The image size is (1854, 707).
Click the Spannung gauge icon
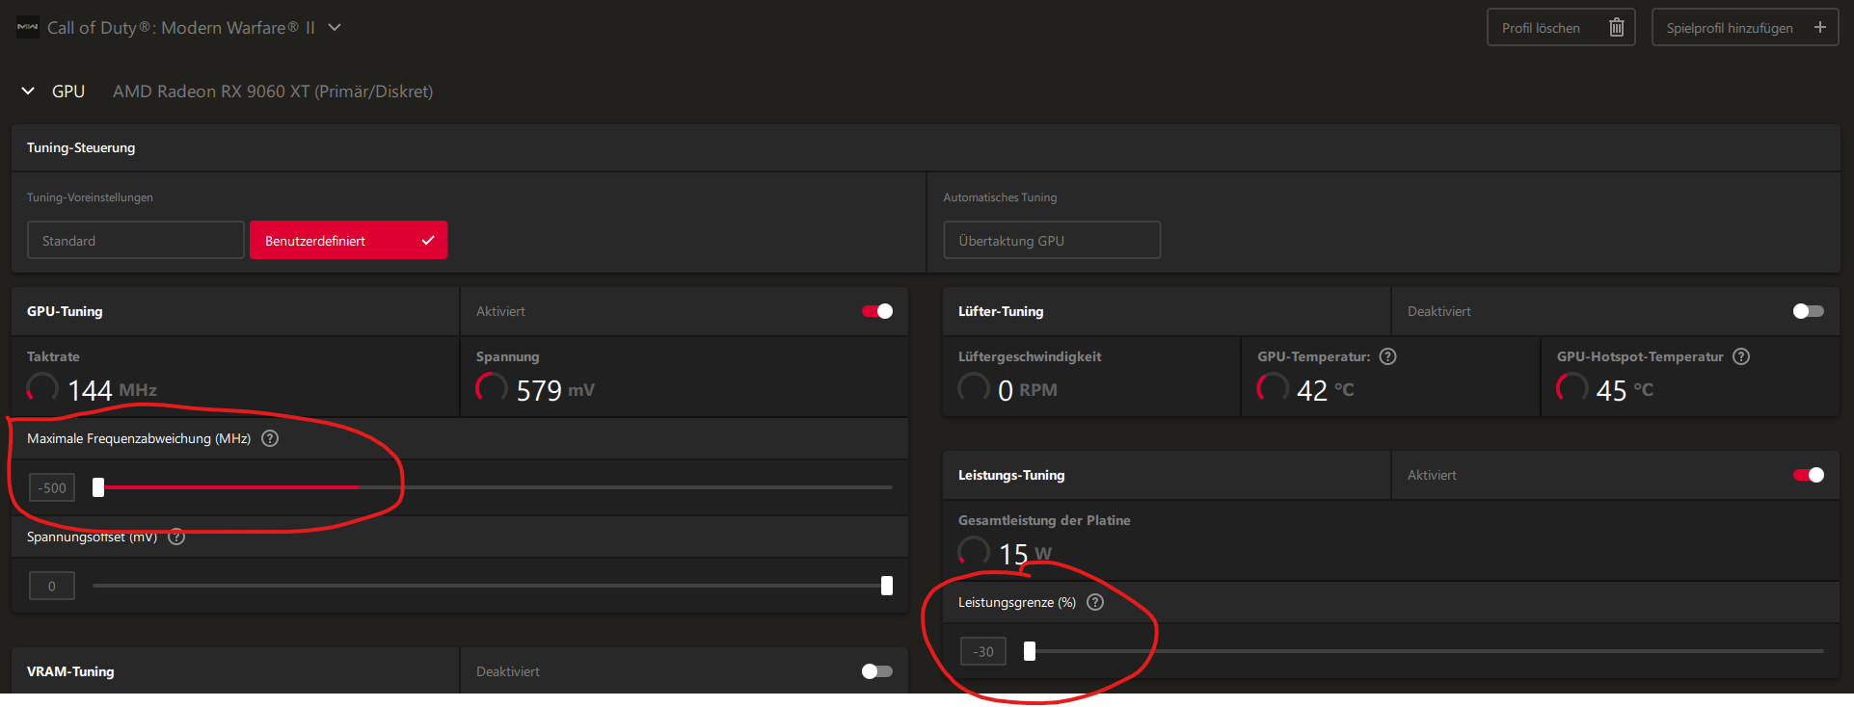492,388
